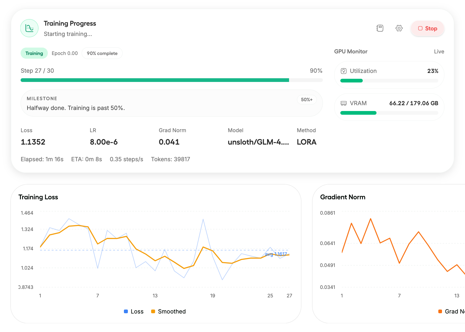465x332 pixels.
Task: Expand the 90% complete pill
Action: pos(102,53)
